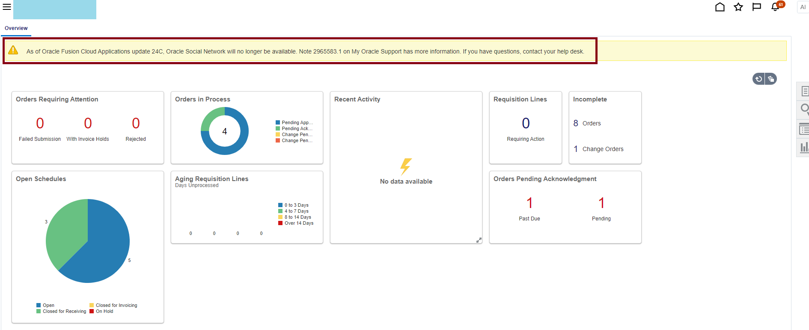The image size is (809, 330).
Task: Click the Orders Pending Acknowledgment title
Action: pos(545,179)
